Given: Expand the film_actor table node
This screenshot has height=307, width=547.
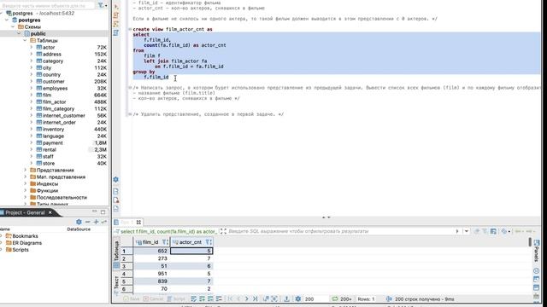Looking at the screenshot, I should tap(32, 102).
